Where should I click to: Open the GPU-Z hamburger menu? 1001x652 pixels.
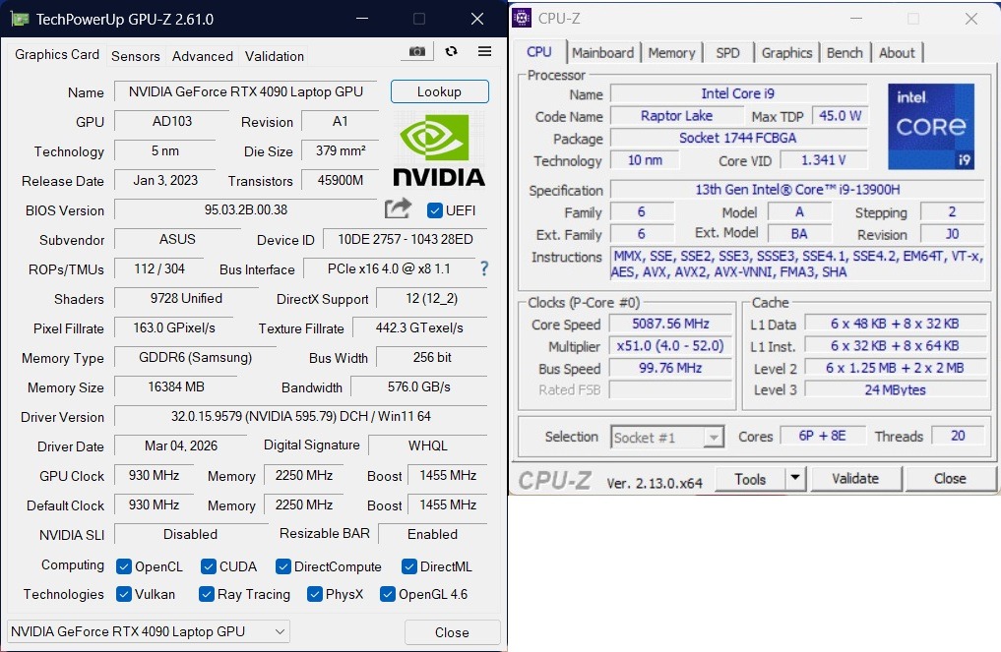484,51
